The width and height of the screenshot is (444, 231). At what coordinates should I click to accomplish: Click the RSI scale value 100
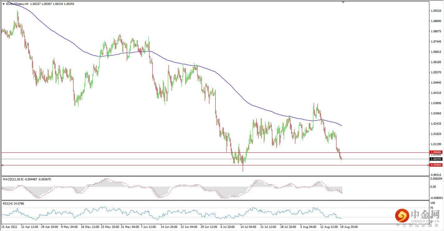tap(432, 203)
